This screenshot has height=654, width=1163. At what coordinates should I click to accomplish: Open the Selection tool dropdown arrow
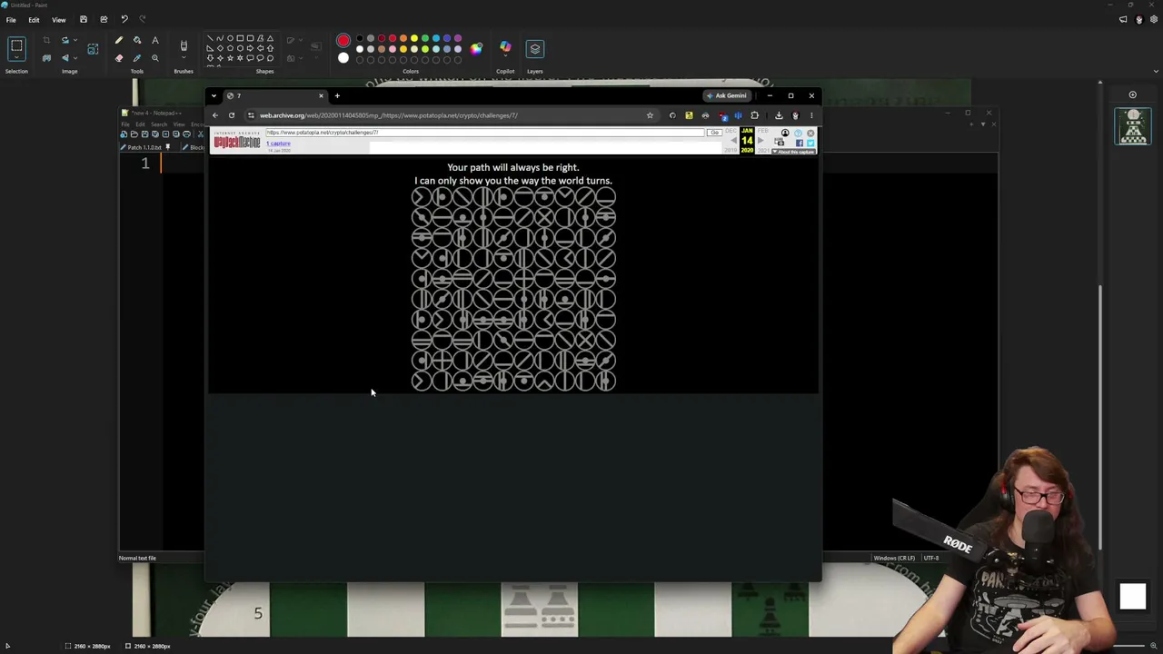pos(16,58)
